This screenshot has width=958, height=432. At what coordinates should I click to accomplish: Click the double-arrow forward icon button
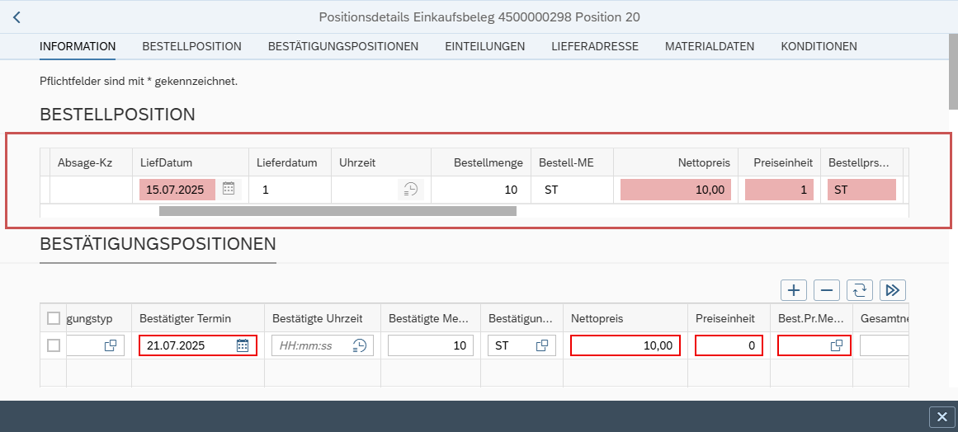click(893, 290)
